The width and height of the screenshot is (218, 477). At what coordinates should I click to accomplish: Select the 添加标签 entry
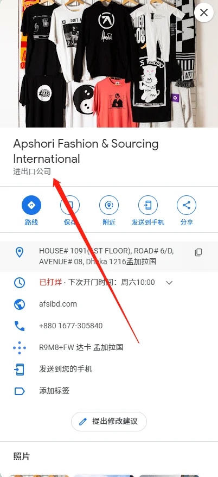[109, 391]
